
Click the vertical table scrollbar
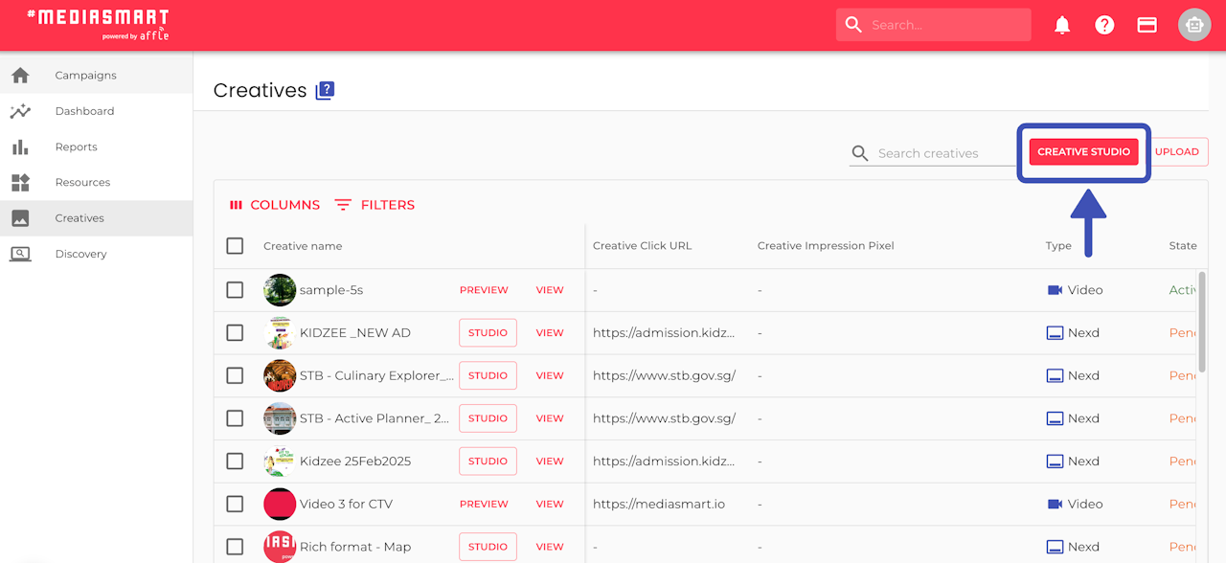(x=1202, y=322)
